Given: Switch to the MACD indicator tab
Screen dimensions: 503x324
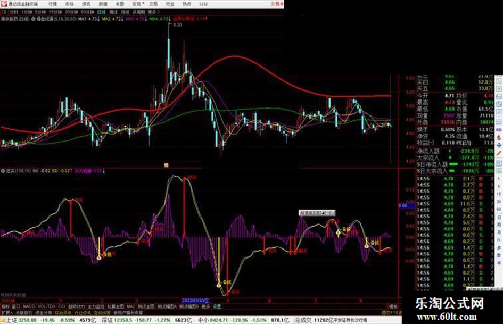Looking at the screenshot, I should point(29,306).
